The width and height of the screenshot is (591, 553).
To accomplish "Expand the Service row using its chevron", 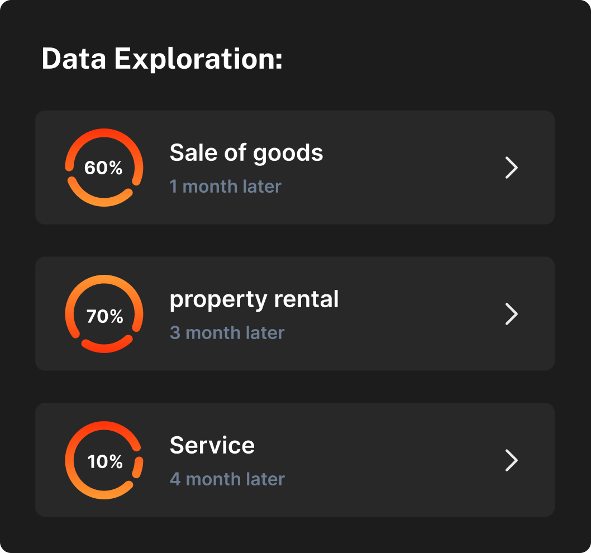I will point(511,460).
